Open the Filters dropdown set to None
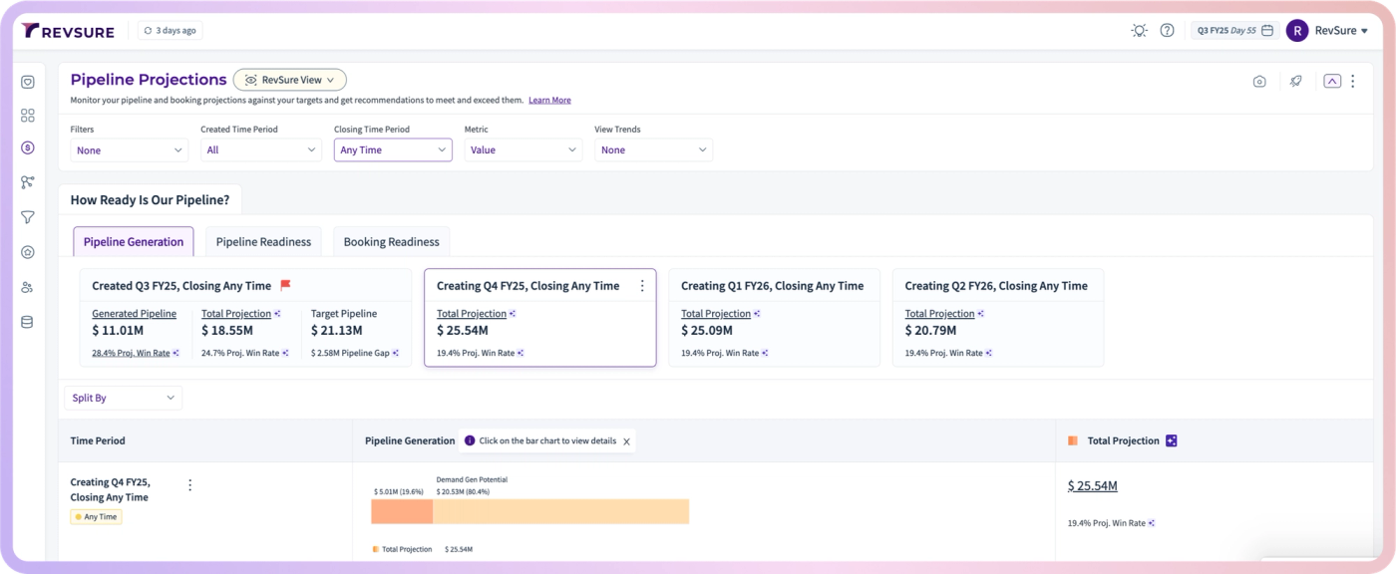This screenshot has height=574, width=1396. (x=130, y=149)
